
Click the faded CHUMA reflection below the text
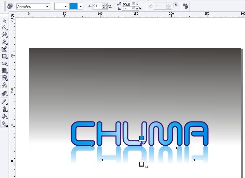pyautogui.click(x=140, y=155)
